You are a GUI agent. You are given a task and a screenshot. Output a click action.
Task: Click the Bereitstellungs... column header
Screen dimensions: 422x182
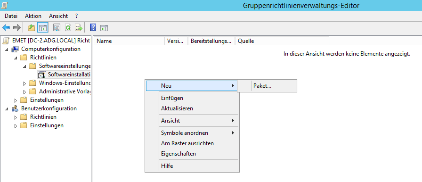click(x=211, y=41)
